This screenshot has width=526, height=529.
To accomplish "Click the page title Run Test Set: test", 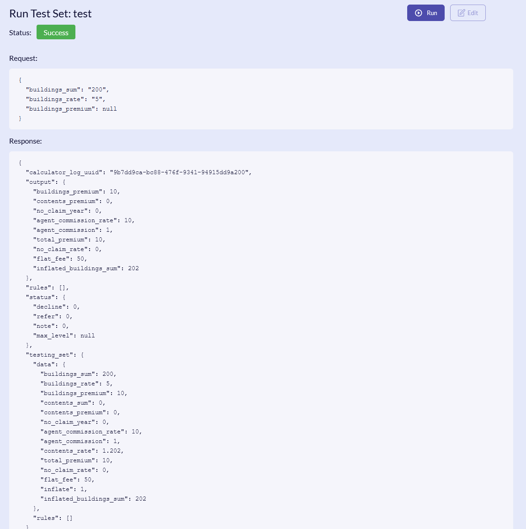I will [x=50, y=14].
